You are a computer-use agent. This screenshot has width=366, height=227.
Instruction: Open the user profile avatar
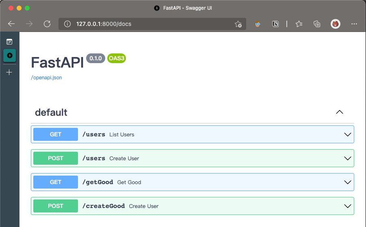(336, 24)
